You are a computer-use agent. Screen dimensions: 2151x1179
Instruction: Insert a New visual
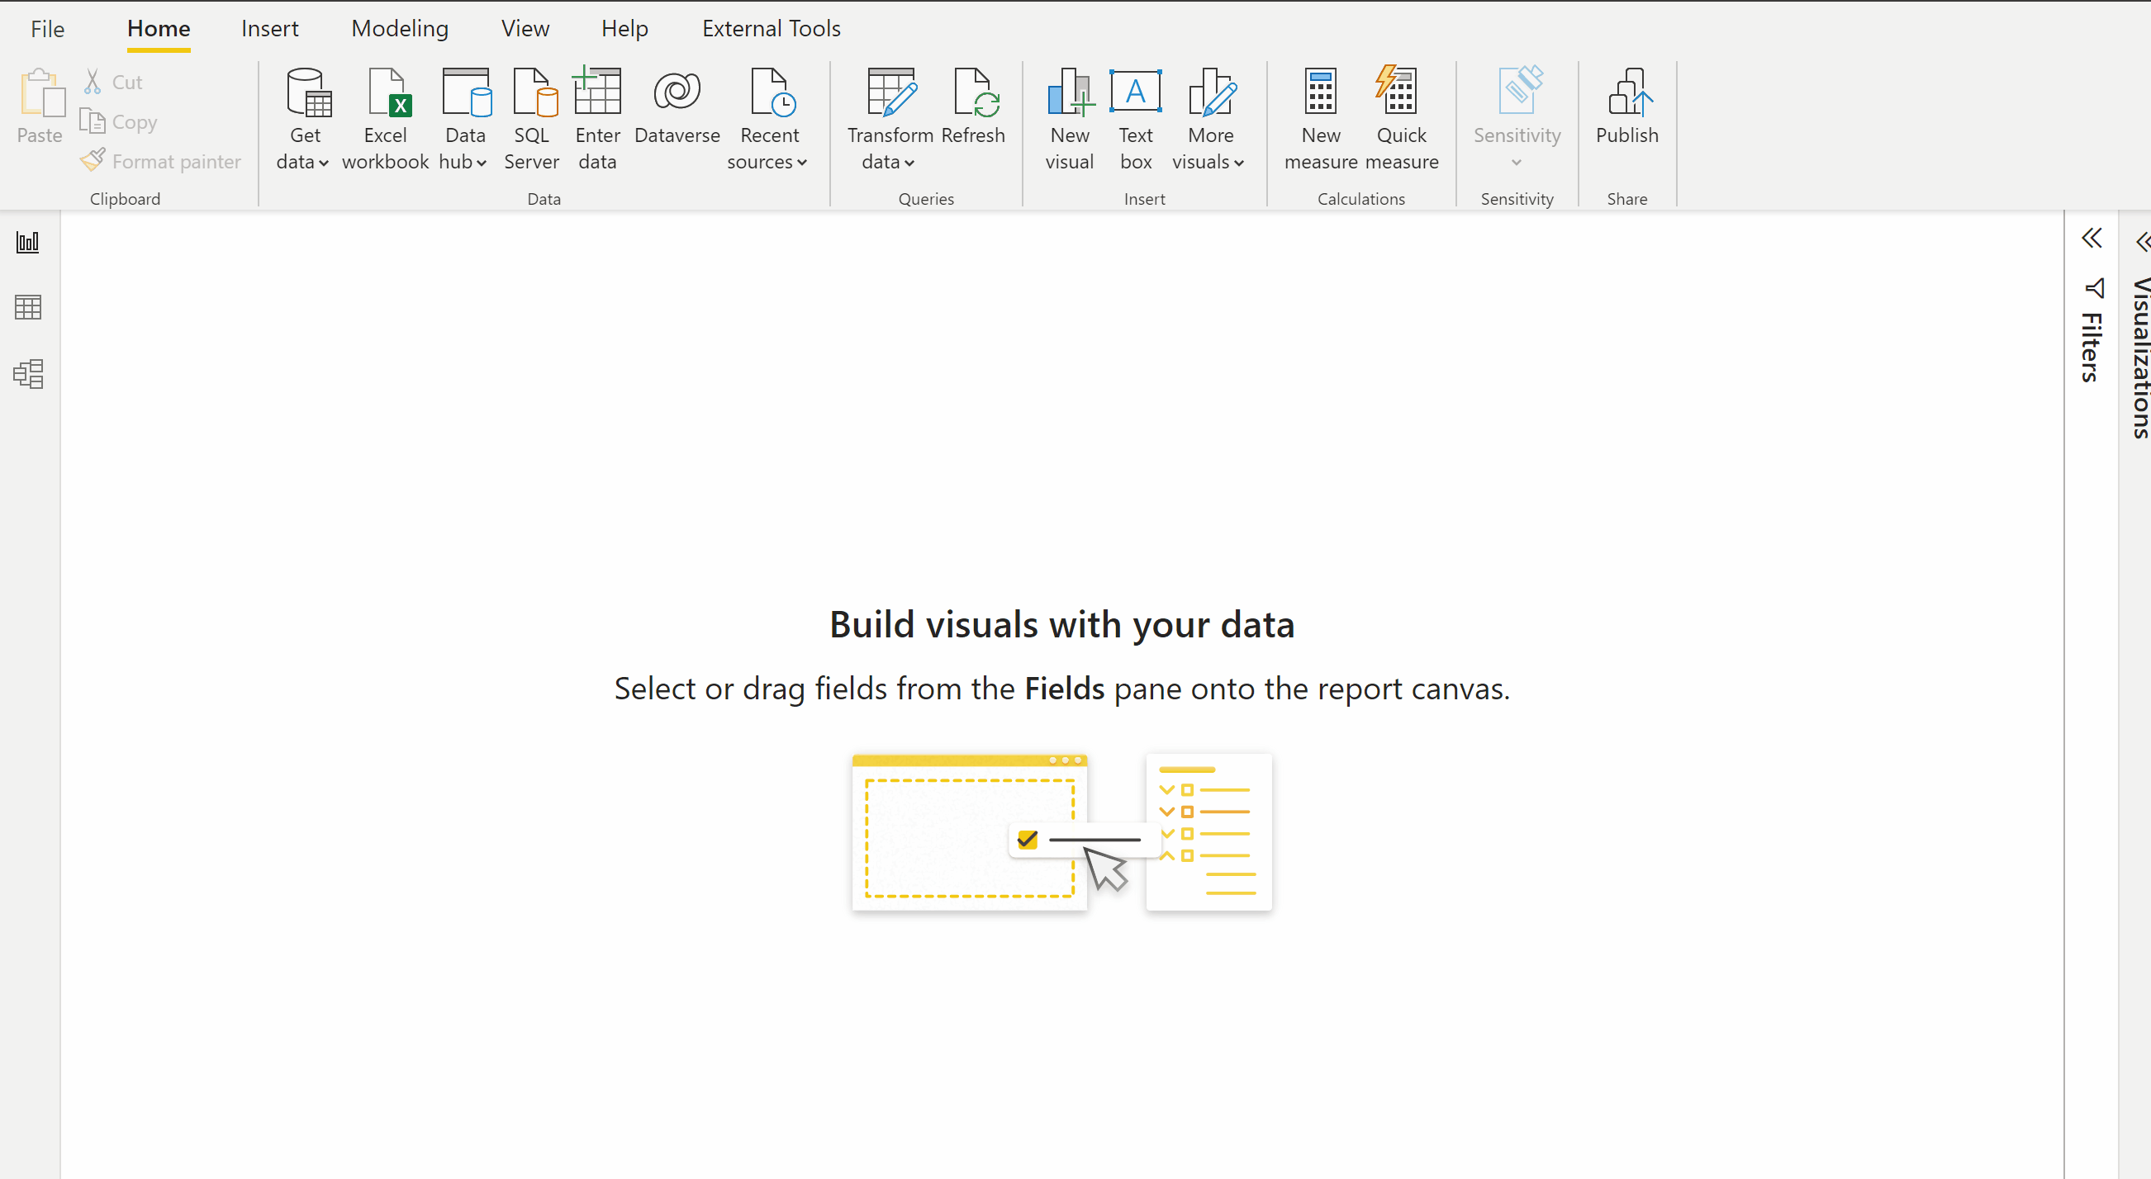pyautogui.click(x=1070, y=120)
